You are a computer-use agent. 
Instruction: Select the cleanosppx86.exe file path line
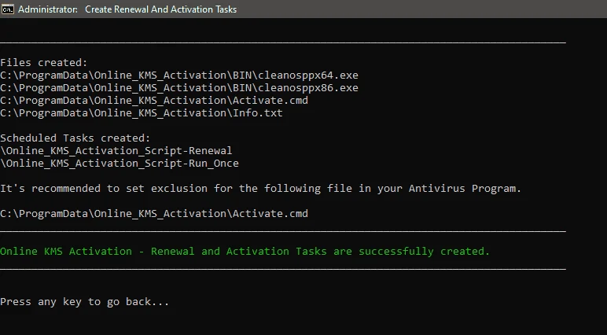(179, 88)
